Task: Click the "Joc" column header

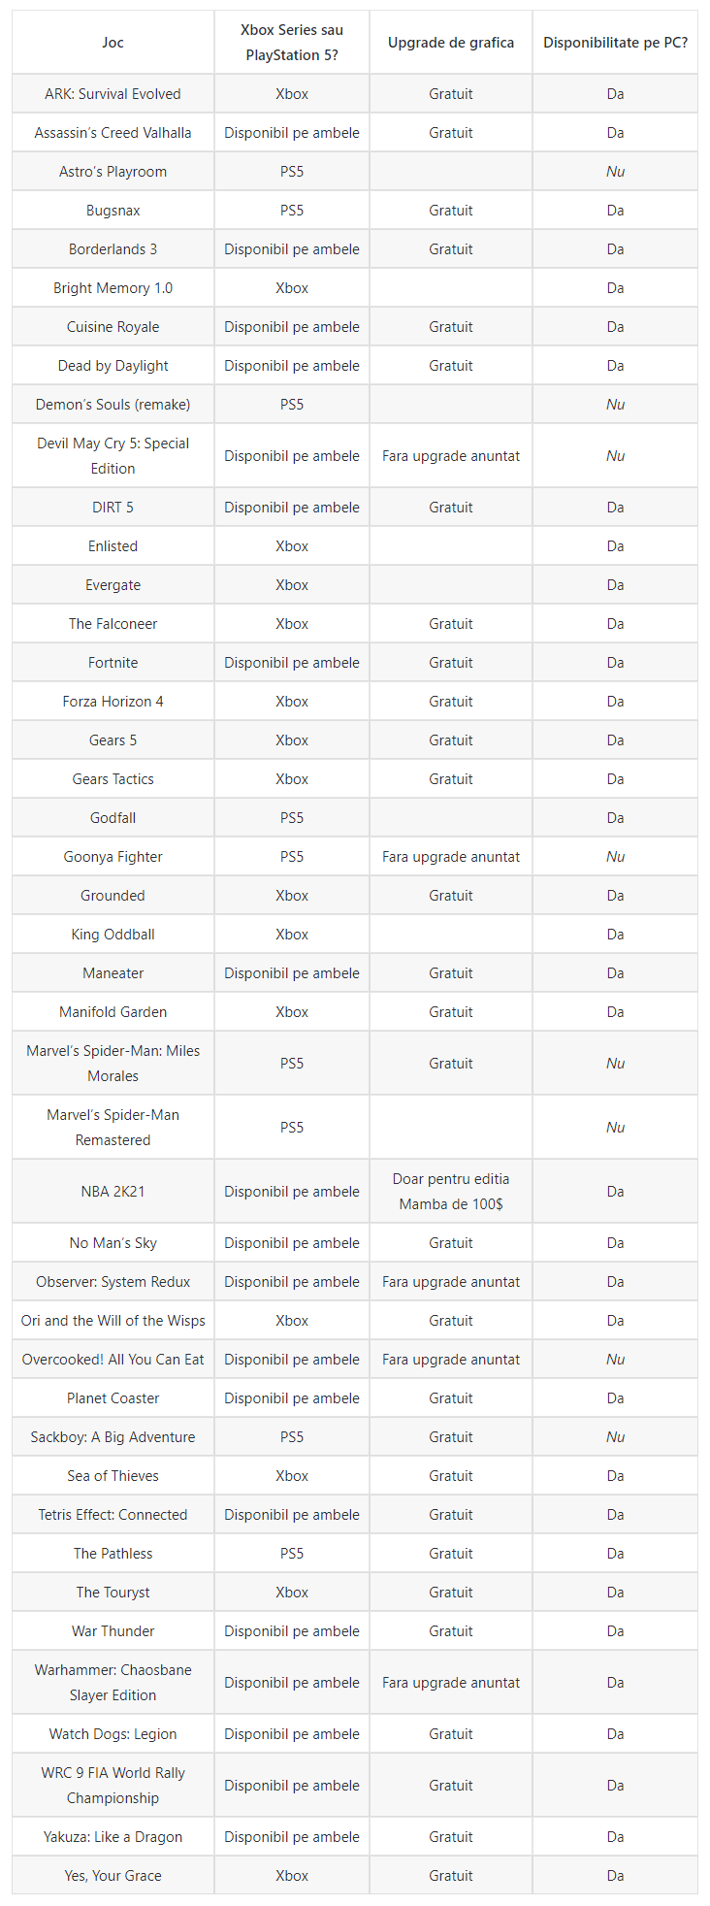Action: pyautogui.click(x=113, y=43)
